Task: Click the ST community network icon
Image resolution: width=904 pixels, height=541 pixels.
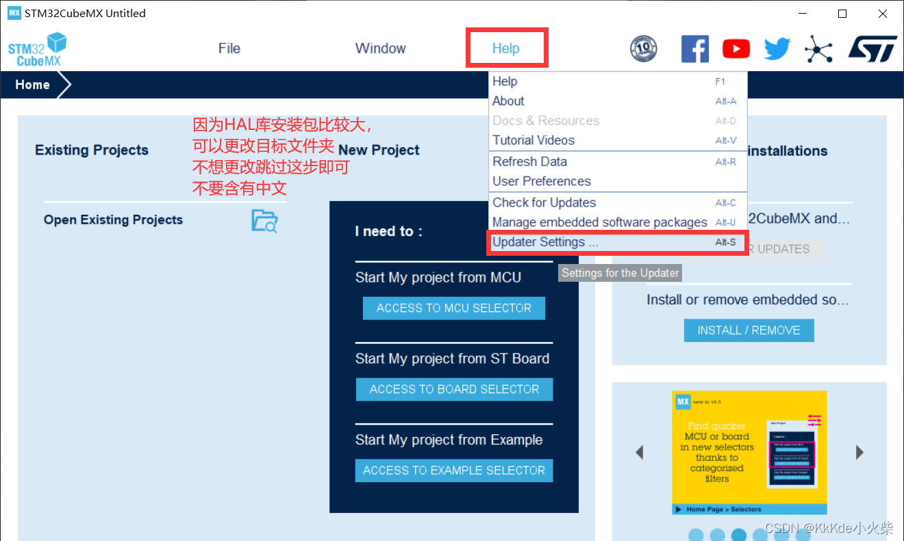Action: [x=818, y=49]
